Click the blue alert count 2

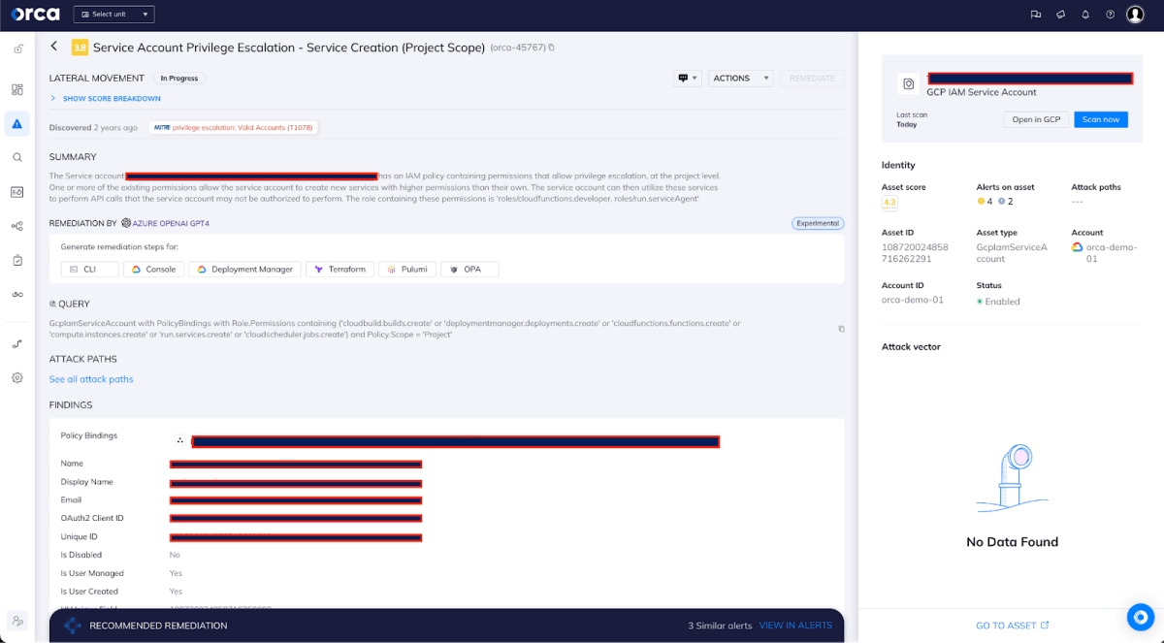tap(1005, 202)
